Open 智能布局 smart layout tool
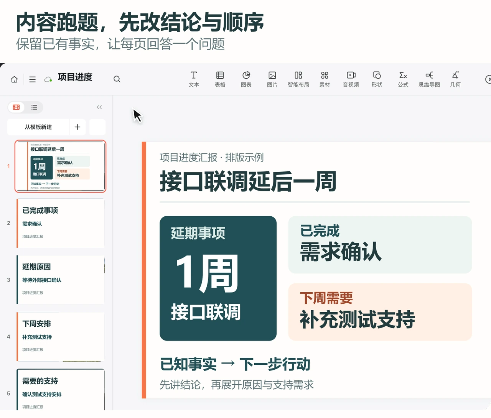Screen dimensions: 491x418 298,79
